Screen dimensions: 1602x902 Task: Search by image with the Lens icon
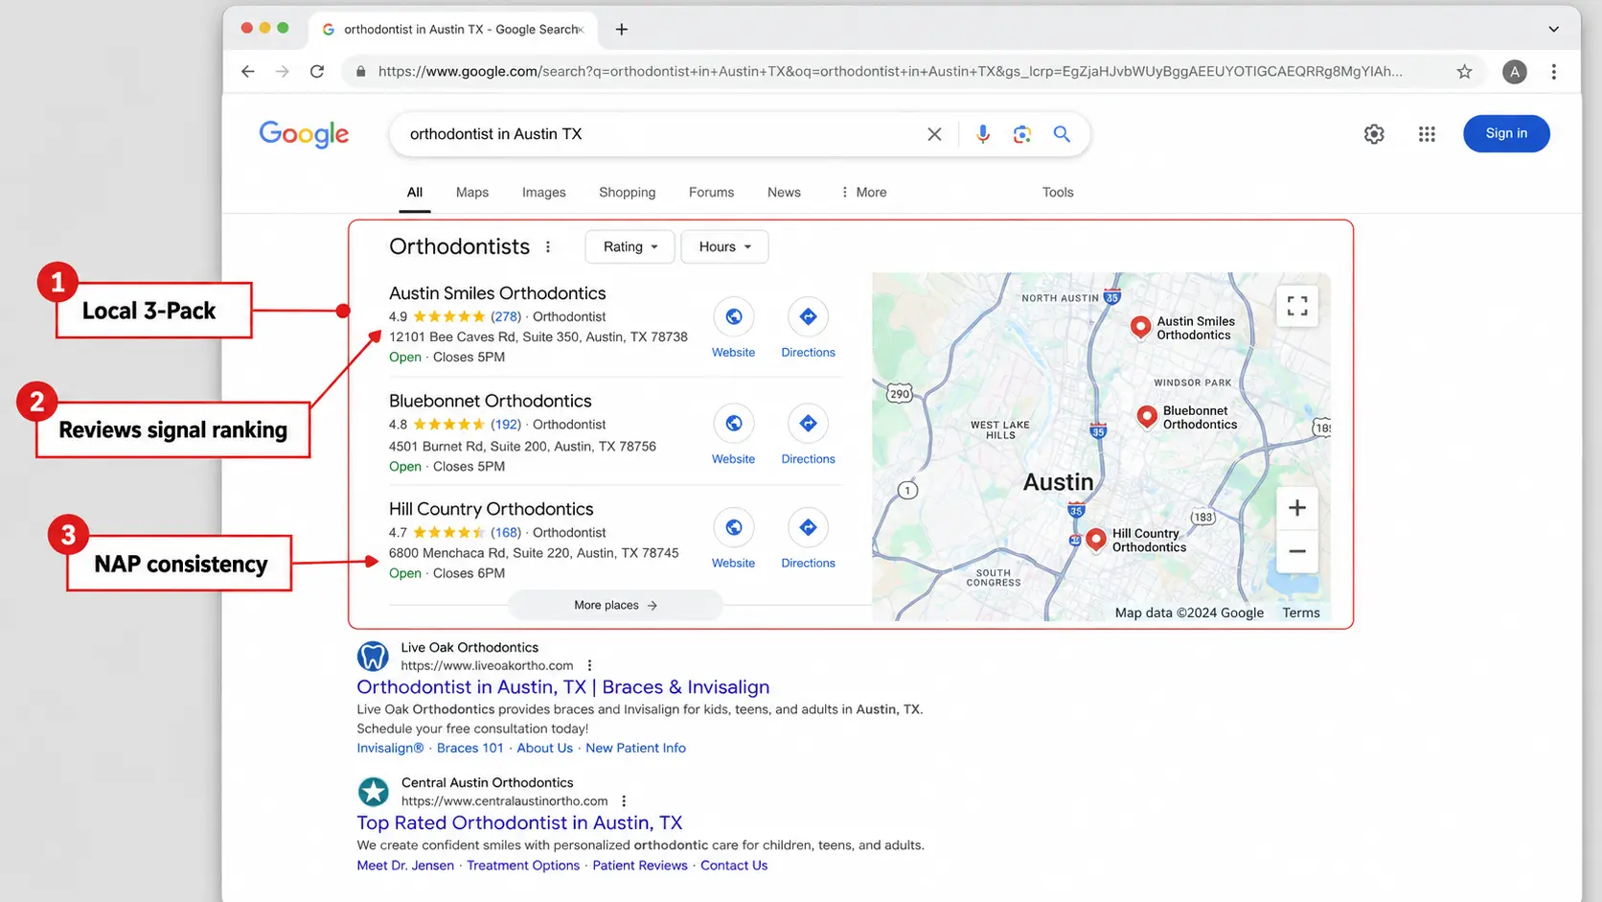pyautogui.click(x=1022, y=134)
